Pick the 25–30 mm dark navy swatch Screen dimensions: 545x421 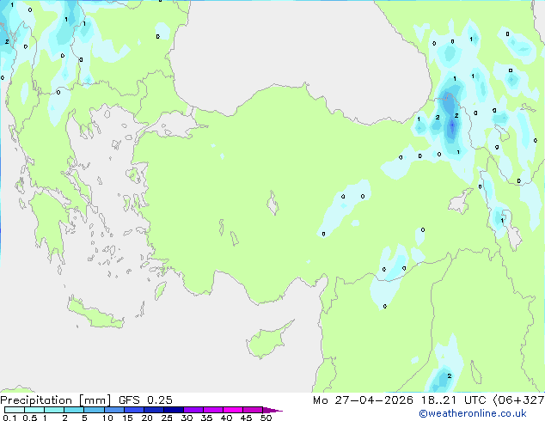point(174,410)
